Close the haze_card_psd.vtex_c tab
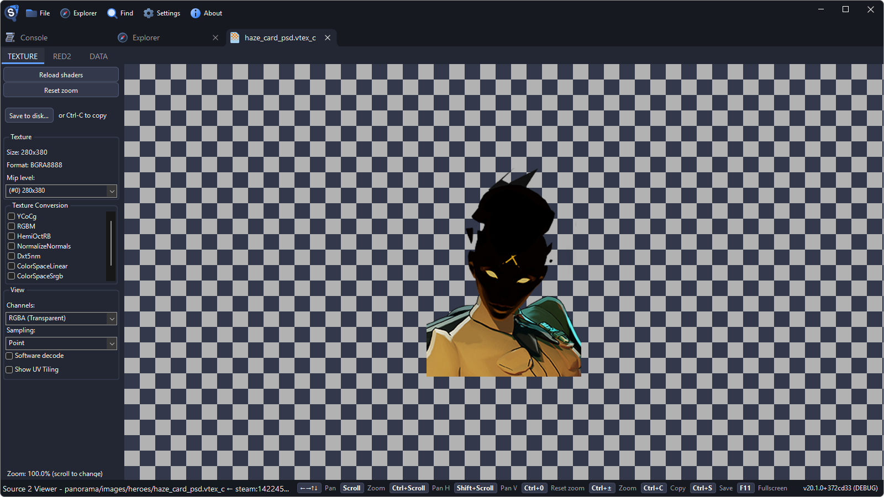The width and height of the screenshot is (884, 497). pyautogui.click(x=328, y=38)
